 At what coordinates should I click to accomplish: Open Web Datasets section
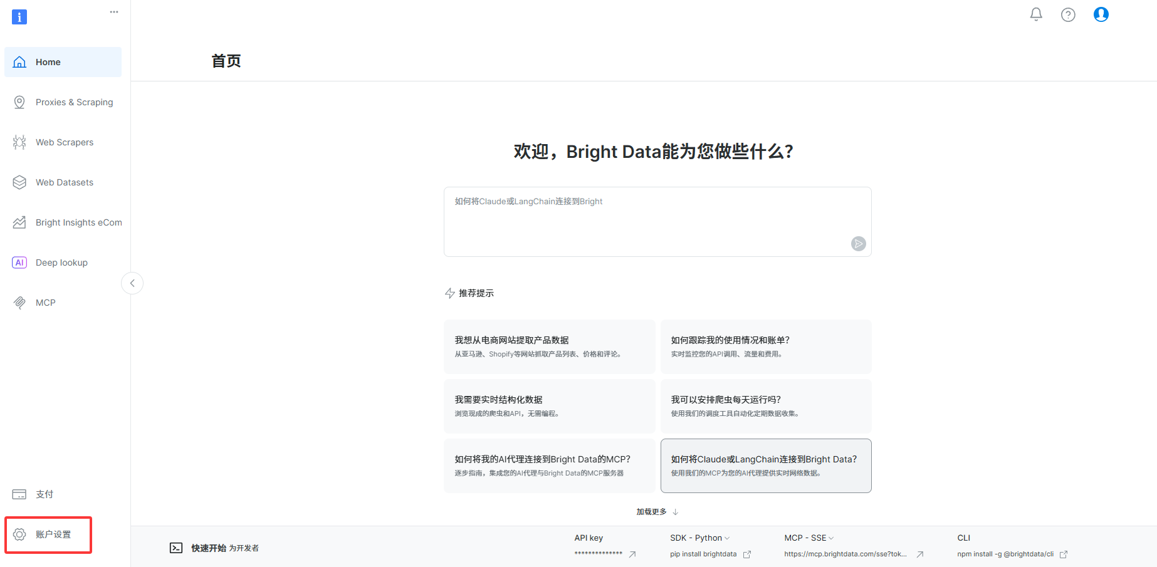63,182
